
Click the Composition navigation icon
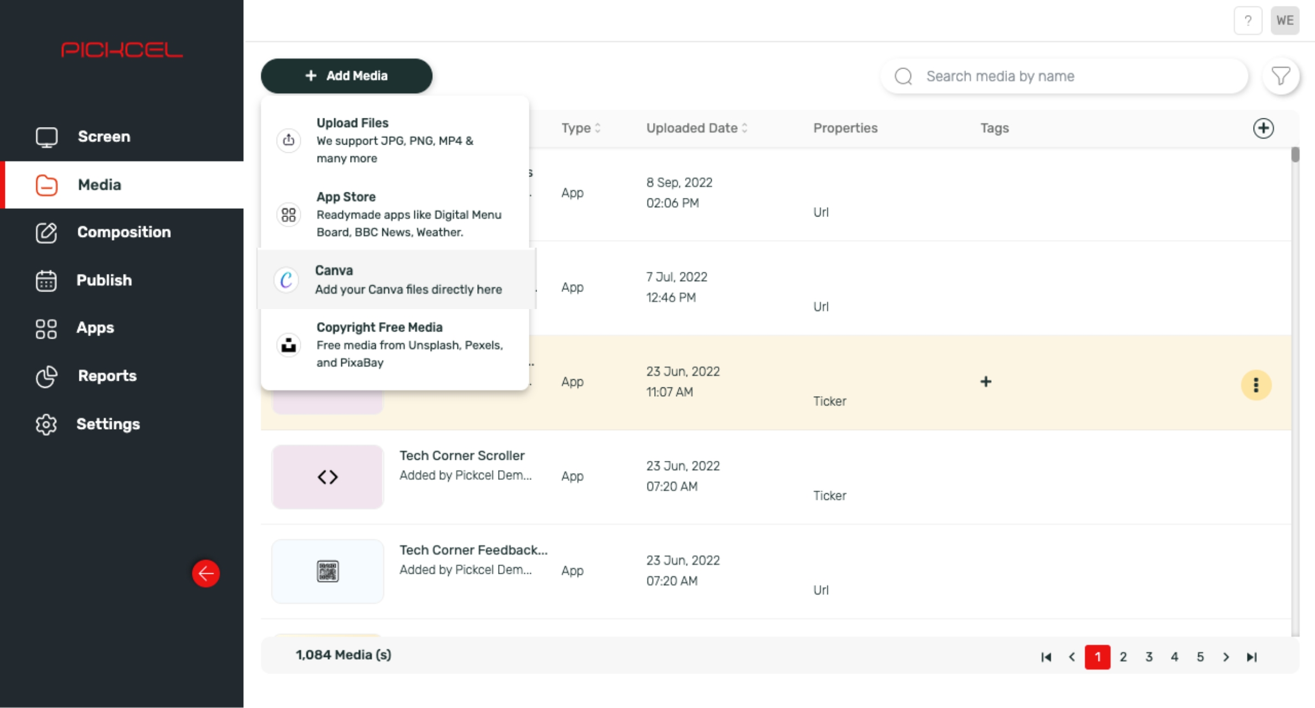pyautogui.click(x=45, y=232)
